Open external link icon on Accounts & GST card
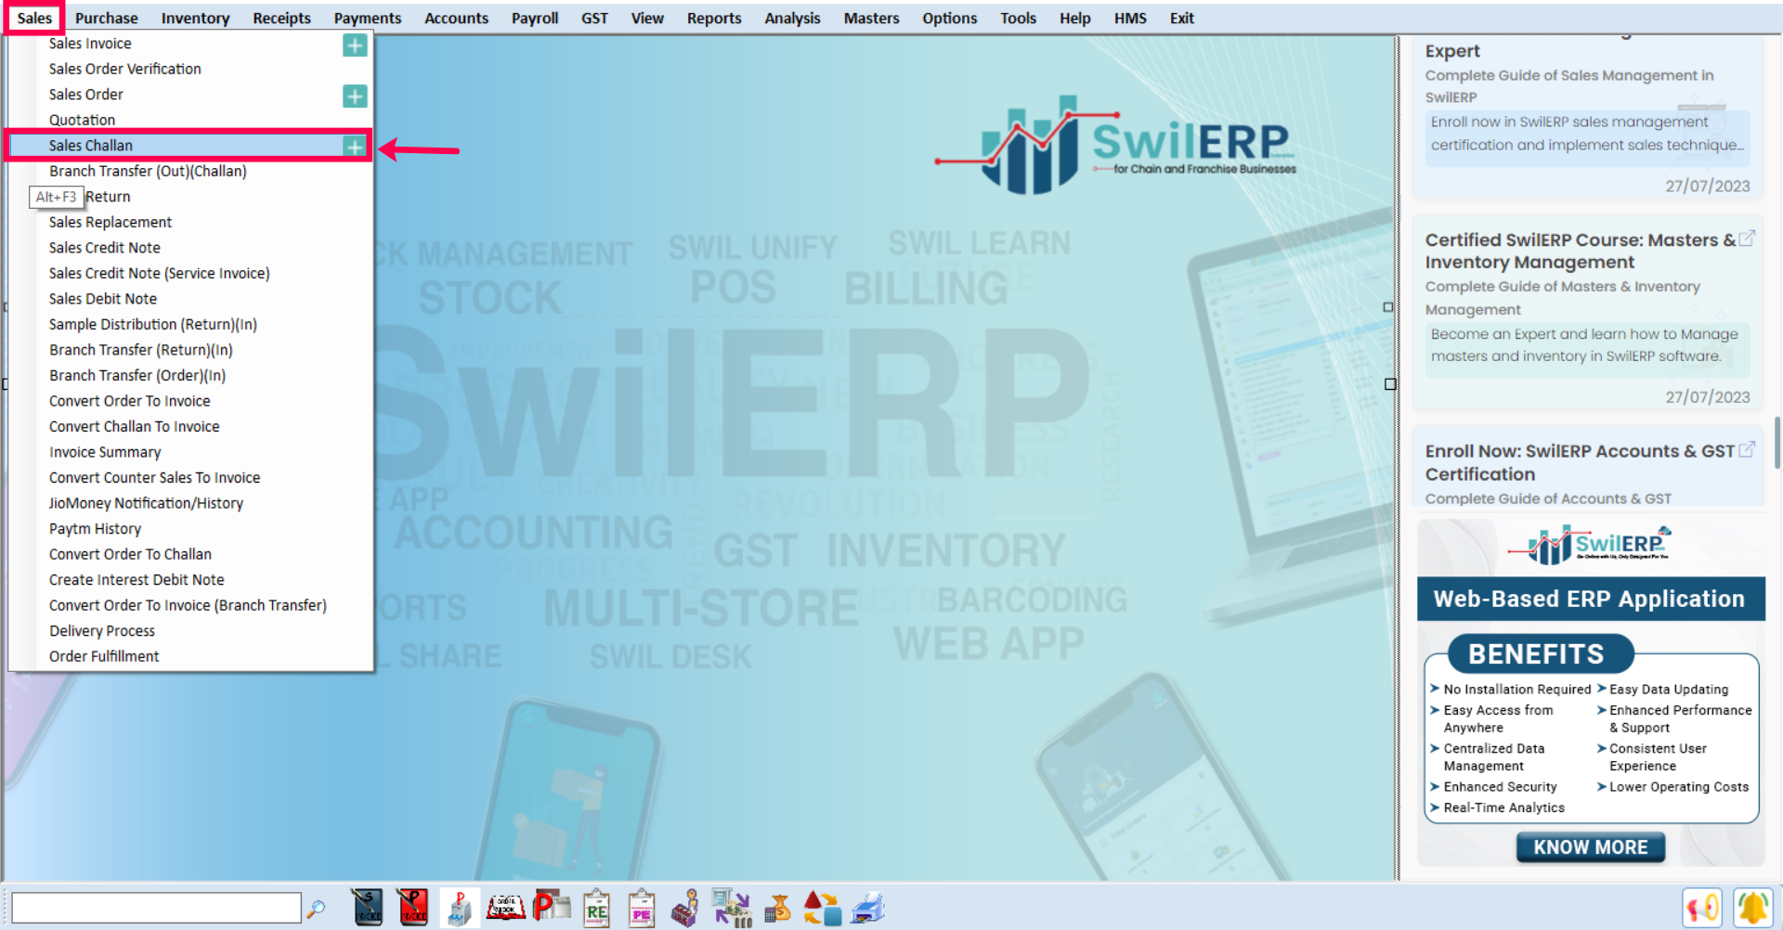The width and height of the screenshot is (1783, 930). 1747,449
